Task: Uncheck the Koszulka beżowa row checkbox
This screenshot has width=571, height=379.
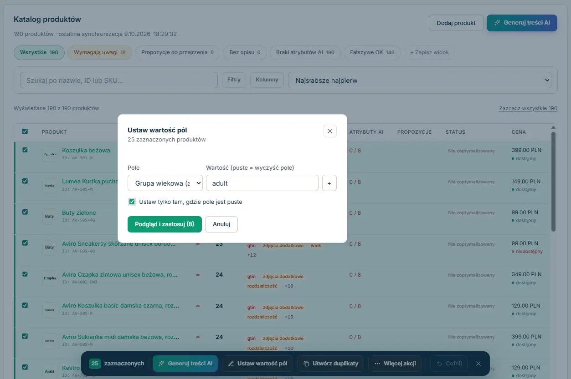Action: coord(25,150)
